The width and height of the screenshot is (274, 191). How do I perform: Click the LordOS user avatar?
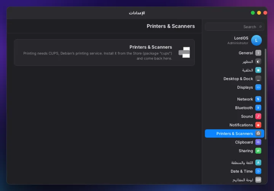[256, 40]
